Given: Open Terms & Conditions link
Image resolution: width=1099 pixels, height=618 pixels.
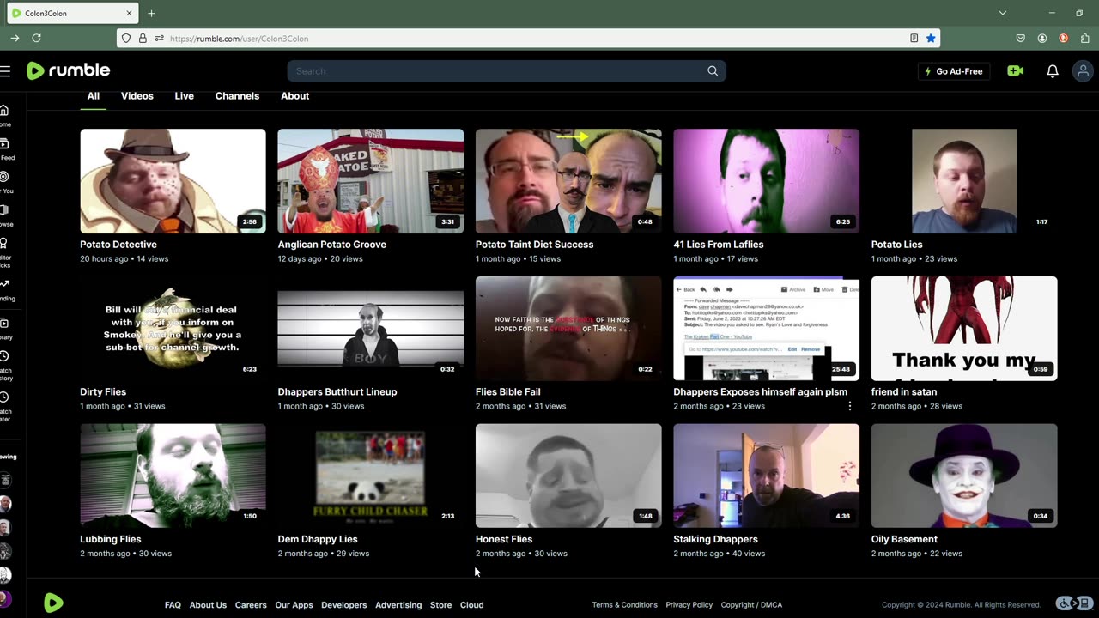Looking at the screenshot, I should (x=624, y=605).
